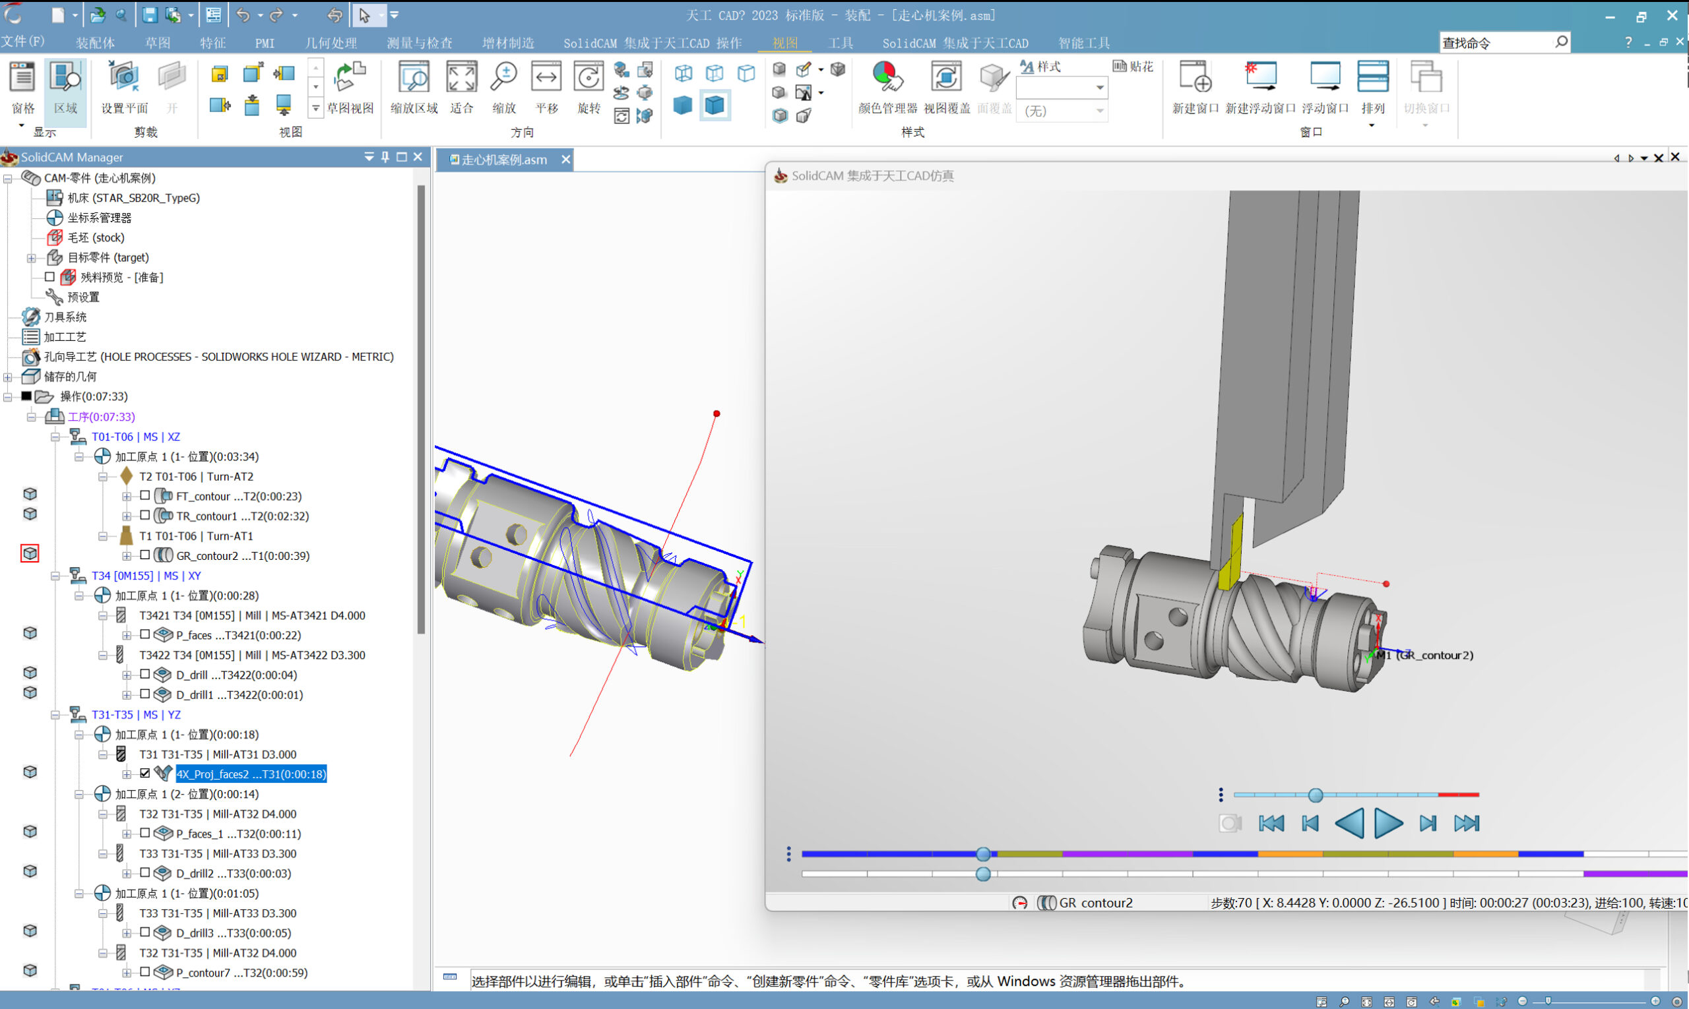Switch to the 草图 ribbon tab
This screenshot has height=1009, width=1689.
point(158,43)
